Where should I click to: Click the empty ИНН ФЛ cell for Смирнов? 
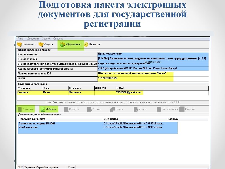105,93
